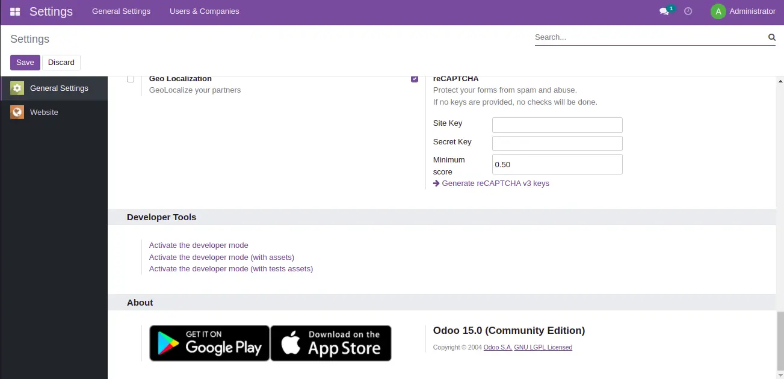Open the conversations chat icon
Image resolution: width=784 pixels, height=379 pixels.
point(664,11)
